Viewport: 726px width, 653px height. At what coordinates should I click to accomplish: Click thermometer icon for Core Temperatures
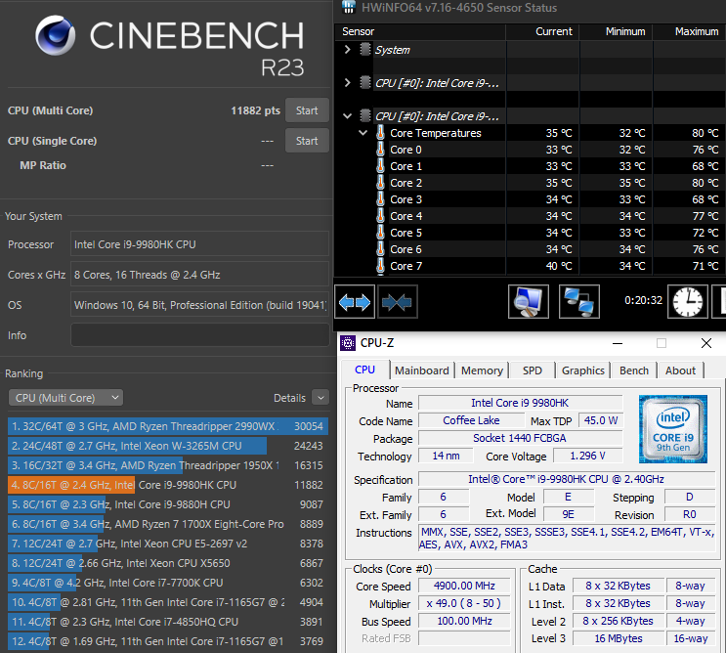380,132
